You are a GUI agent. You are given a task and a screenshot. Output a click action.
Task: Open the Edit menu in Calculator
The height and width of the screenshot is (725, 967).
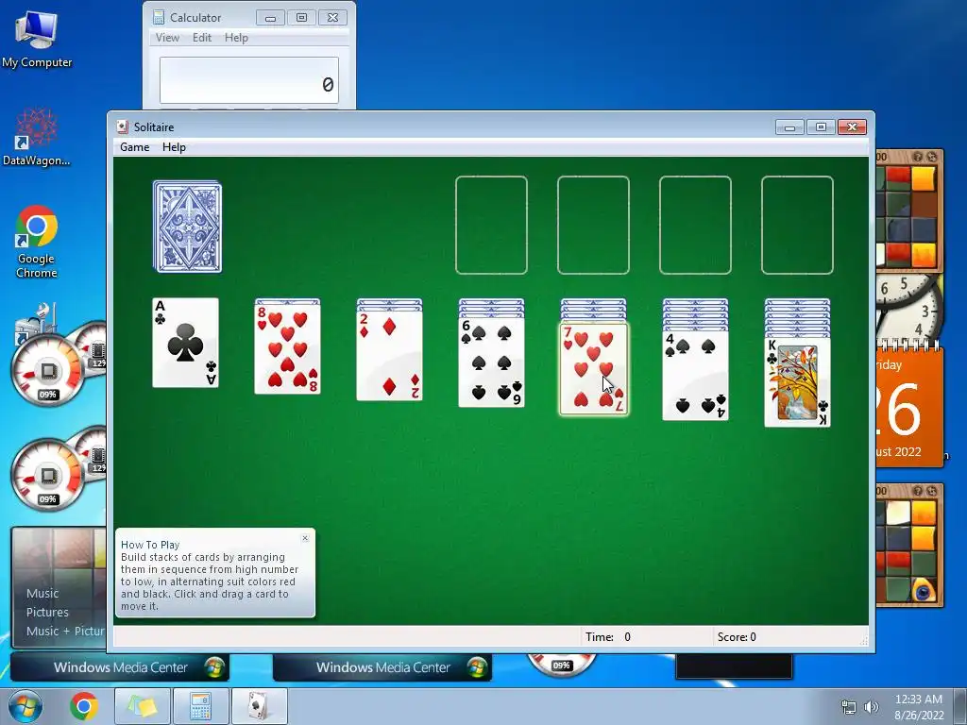(202, 38)
